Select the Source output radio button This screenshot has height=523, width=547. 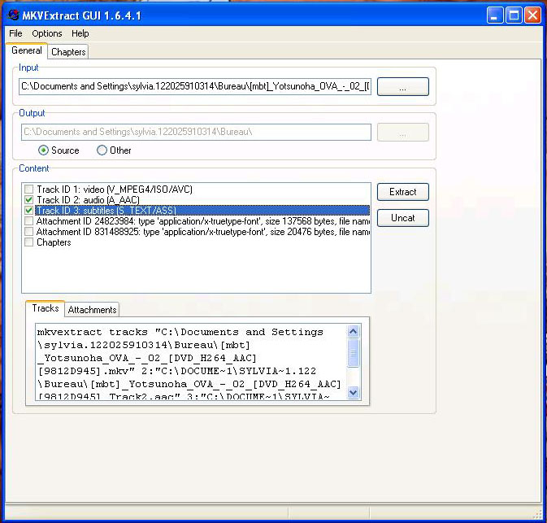tap(44, 150)
